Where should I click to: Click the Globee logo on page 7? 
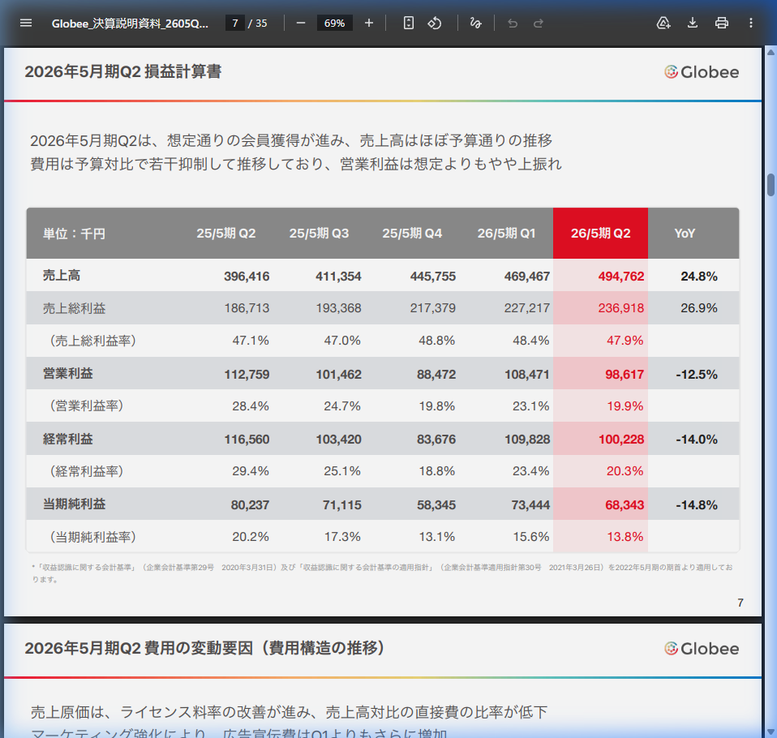(702, 72)
